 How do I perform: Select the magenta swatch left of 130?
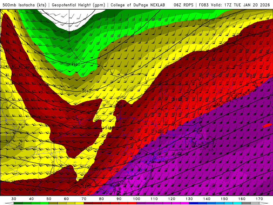pyautogui.click(x=185, y=203)
